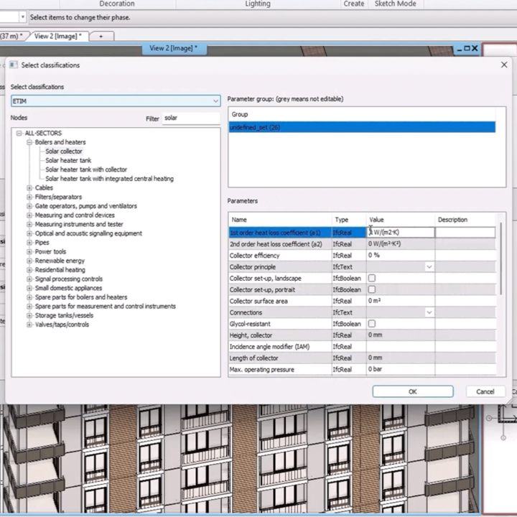Screen dimensions: 517x517
Task: Open the Lighting ribbon tab
Action: 258,4
